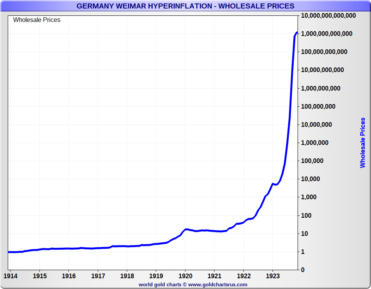Select the 1,000,000,000 y-axis tick label
Screen dimensions: 371x289
[x=320, y=88]
